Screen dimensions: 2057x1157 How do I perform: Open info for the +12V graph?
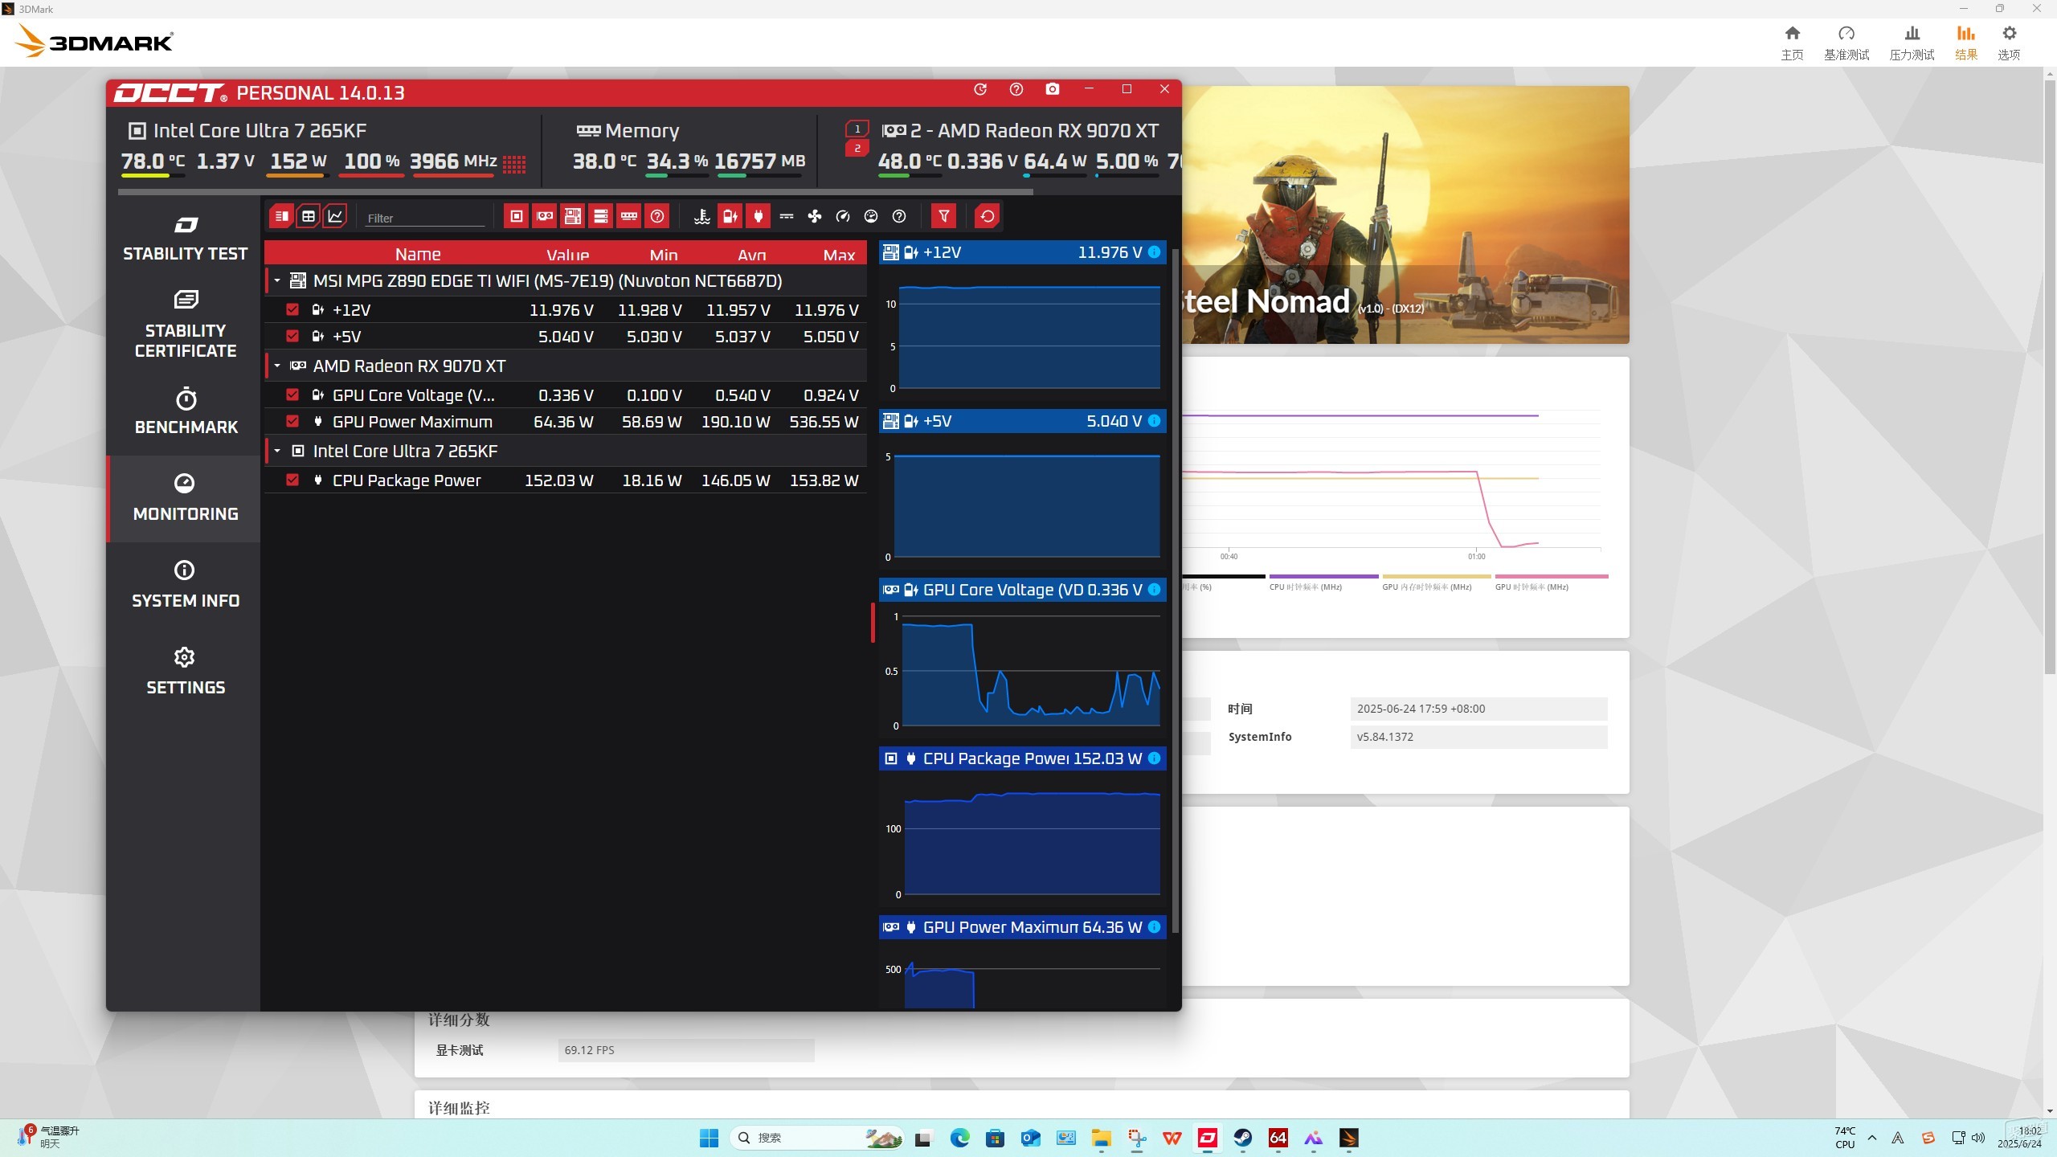coord(1155,252)
